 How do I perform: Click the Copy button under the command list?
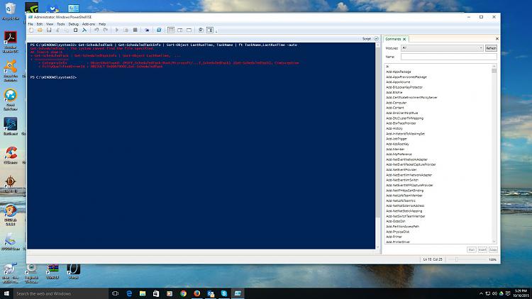point(493,249)
